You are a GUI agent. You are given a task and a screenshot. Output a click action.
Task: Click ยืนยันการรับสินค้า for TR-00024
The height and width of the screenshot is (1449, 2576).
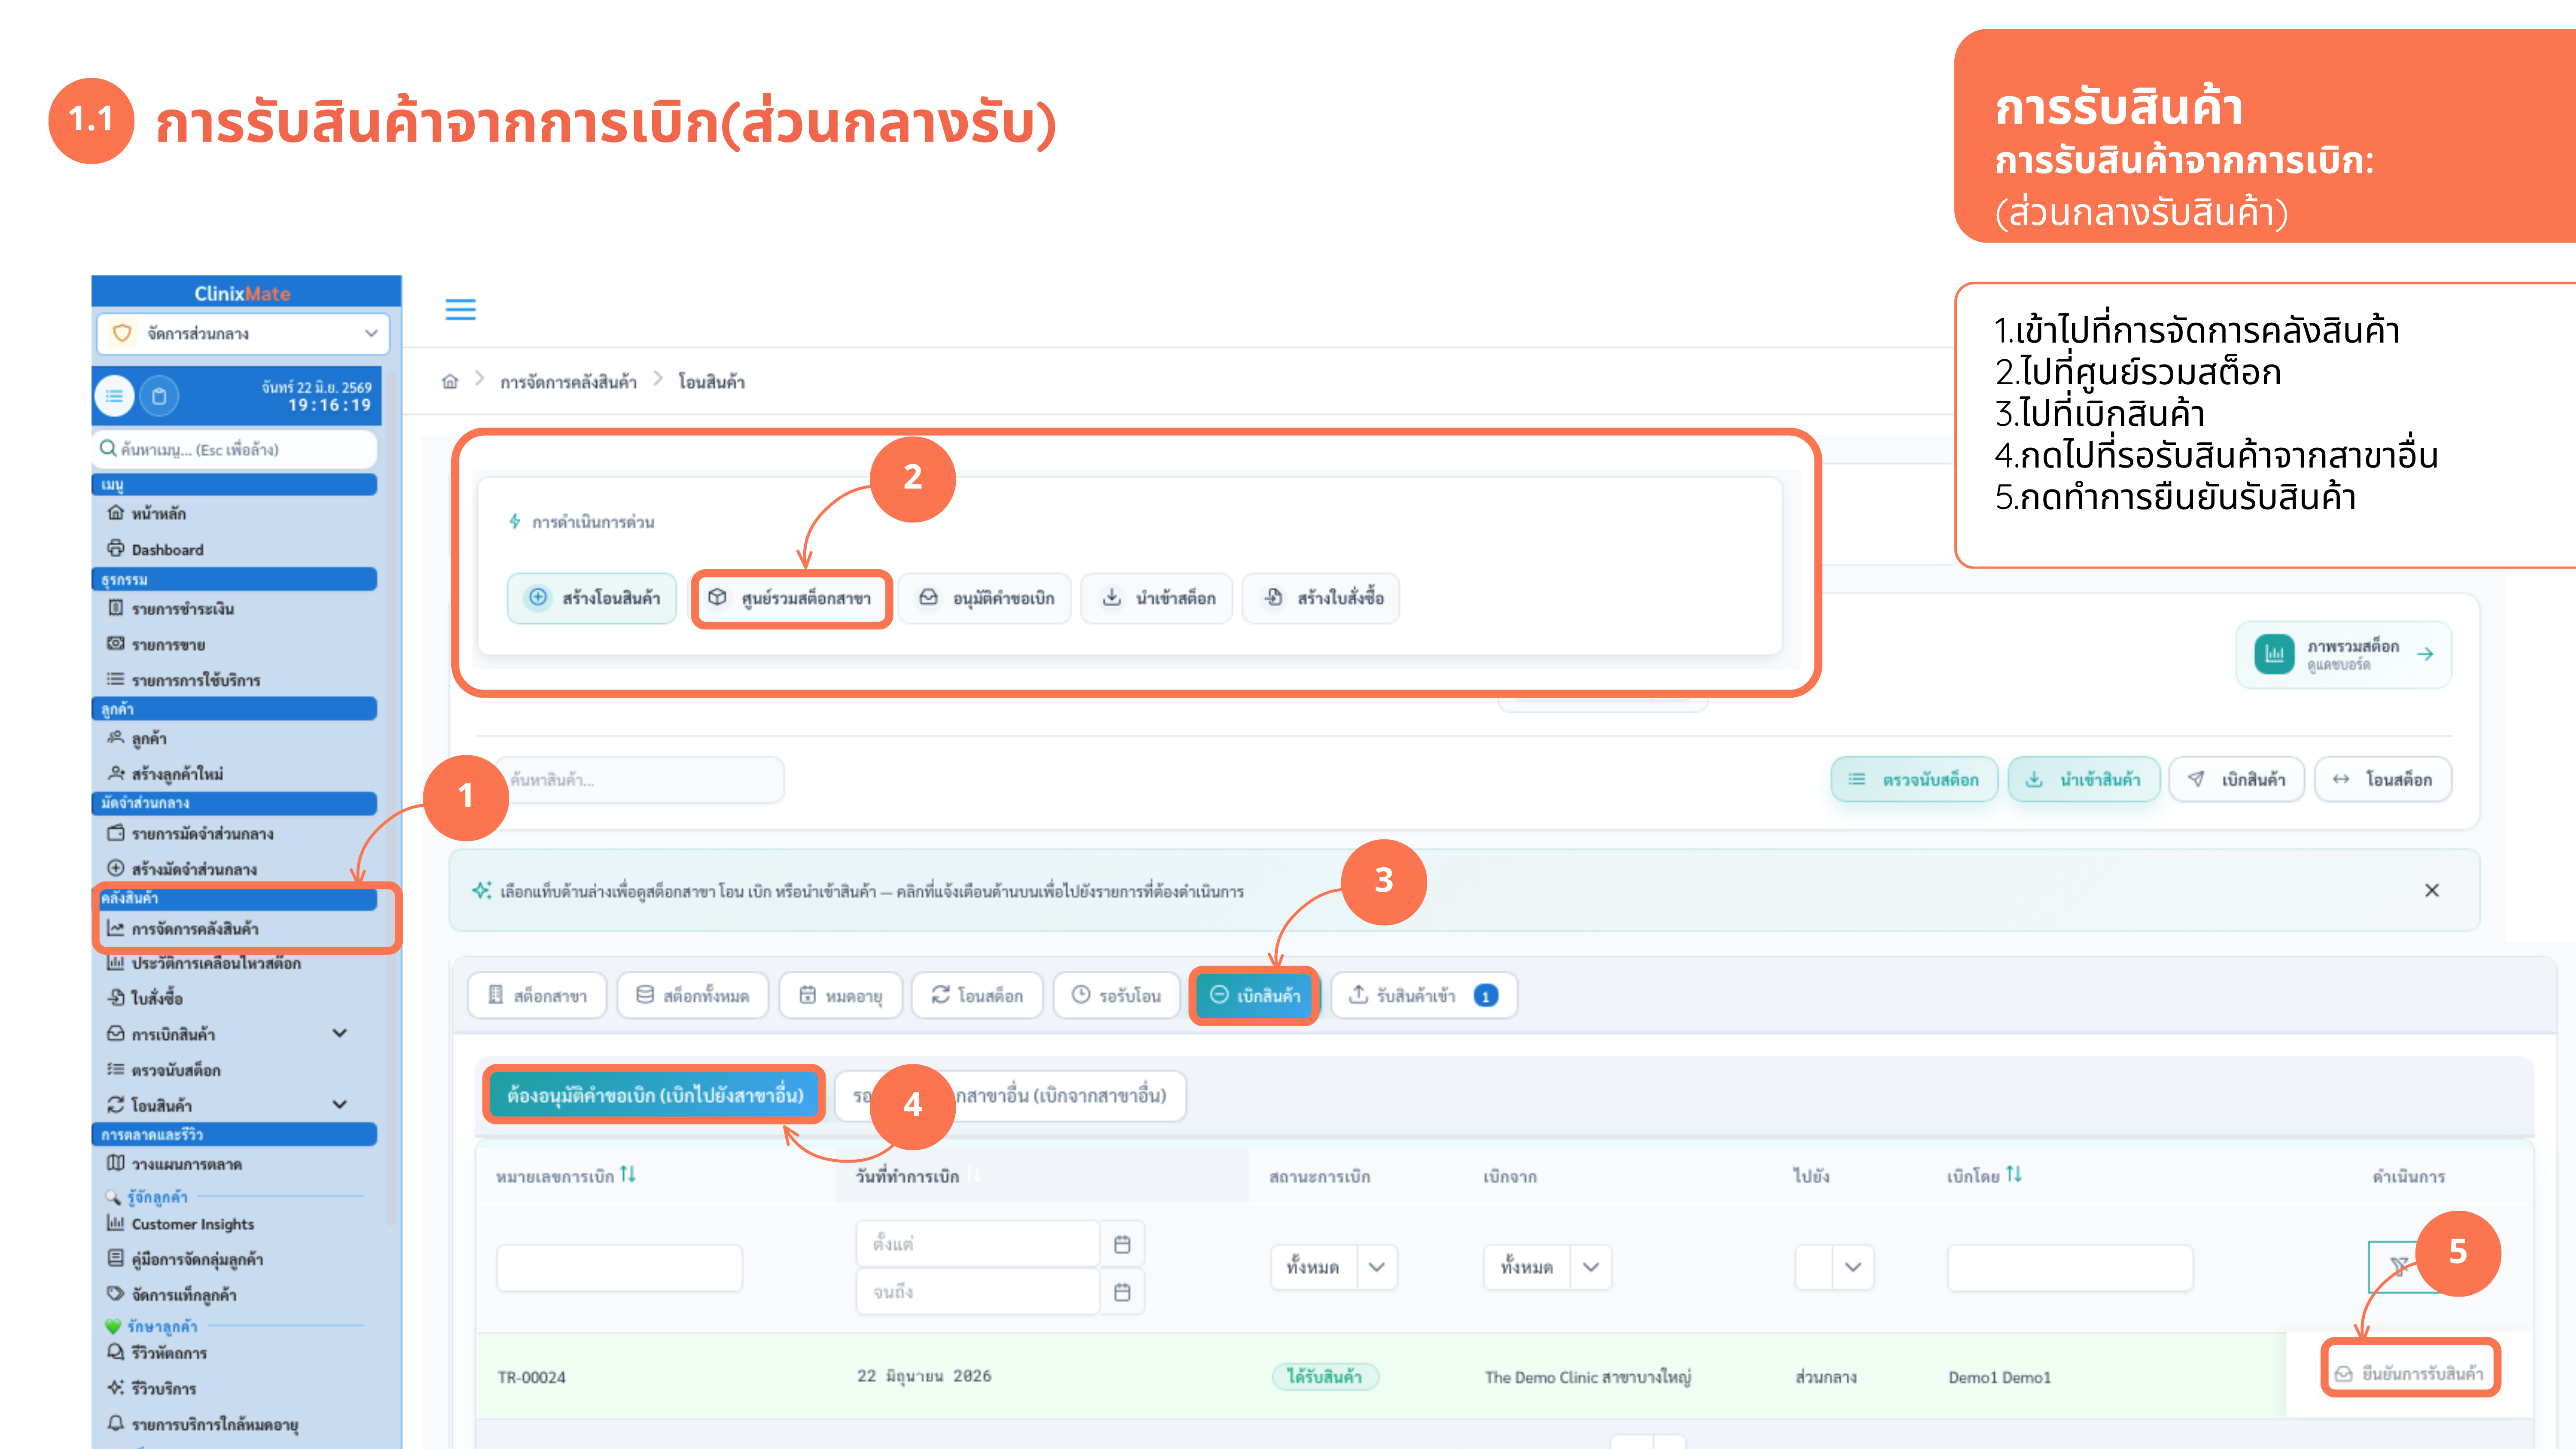pyautogui.click(x=2409, y=1373)
